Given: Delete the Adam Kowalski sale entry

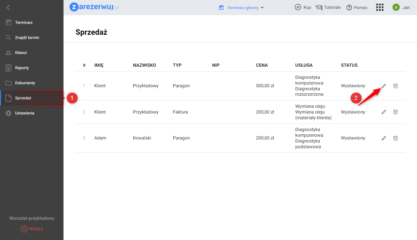Looking at the screenshot, I should click(x=395, y=138).
